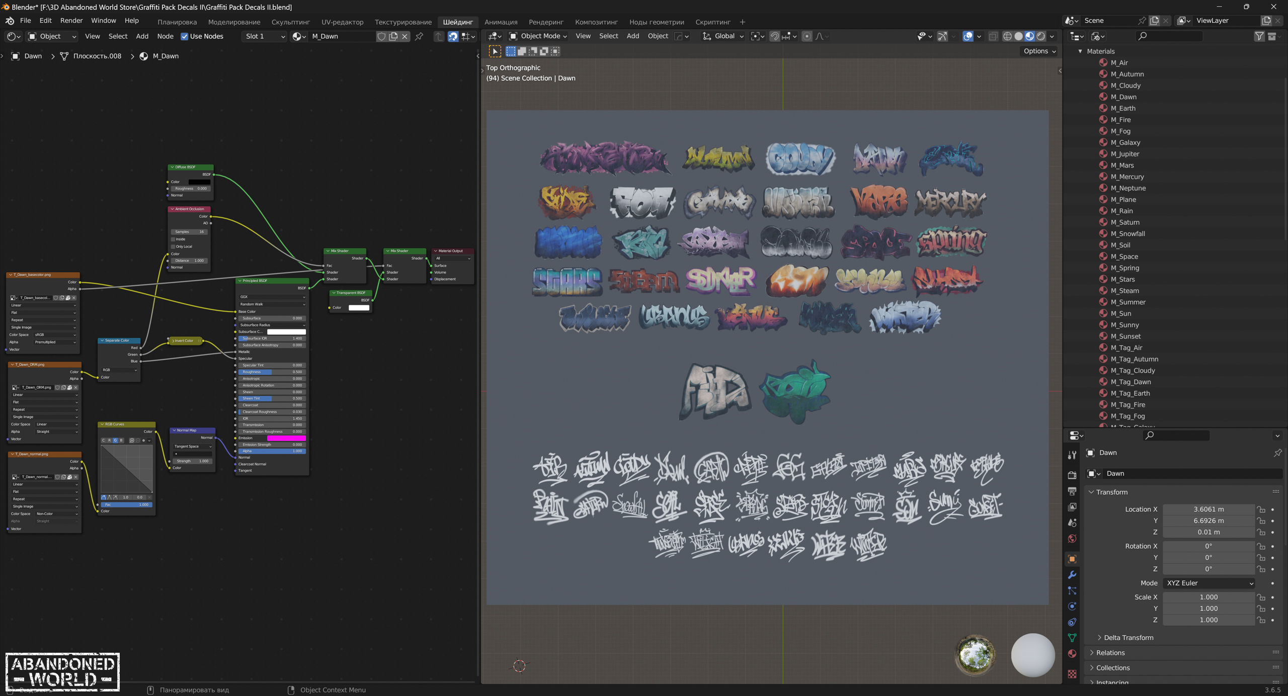Image resolution: width=1288 pixels, height=696 pixels.
Task: Click the outliner filter funnel icon
Action: [x=1259, y=36]
